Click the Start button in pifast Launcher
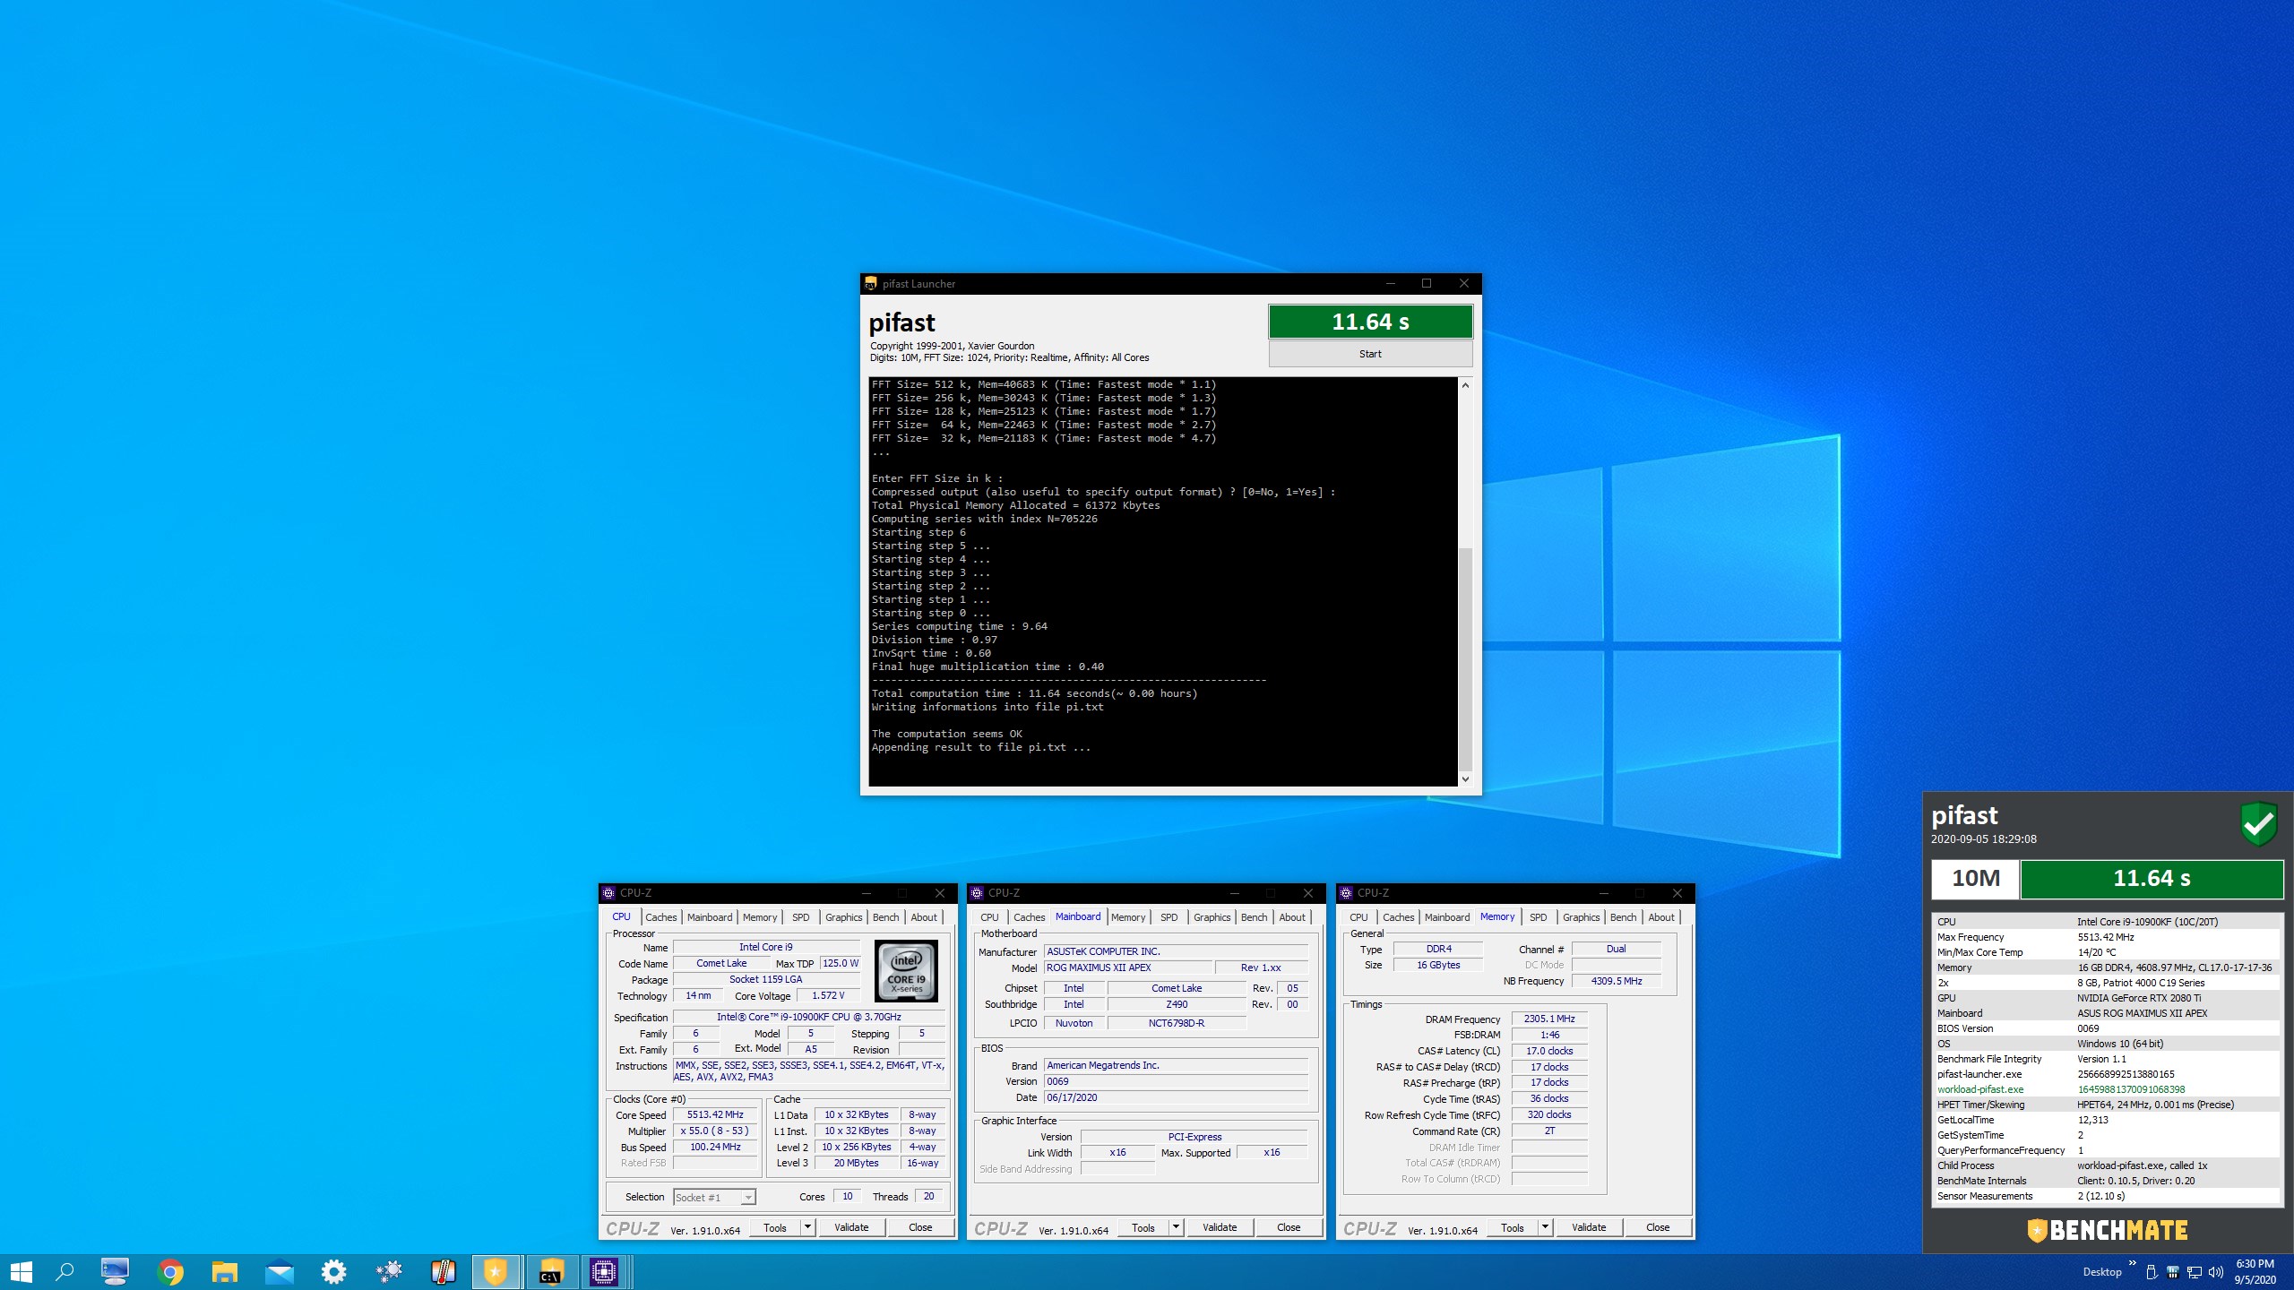 1370,354
